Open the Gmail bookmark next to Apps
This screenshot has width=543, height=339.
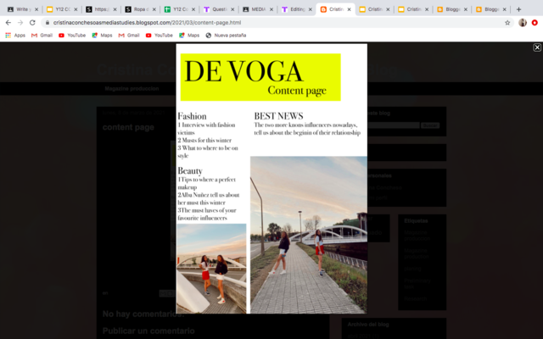(x=42, y=36)
